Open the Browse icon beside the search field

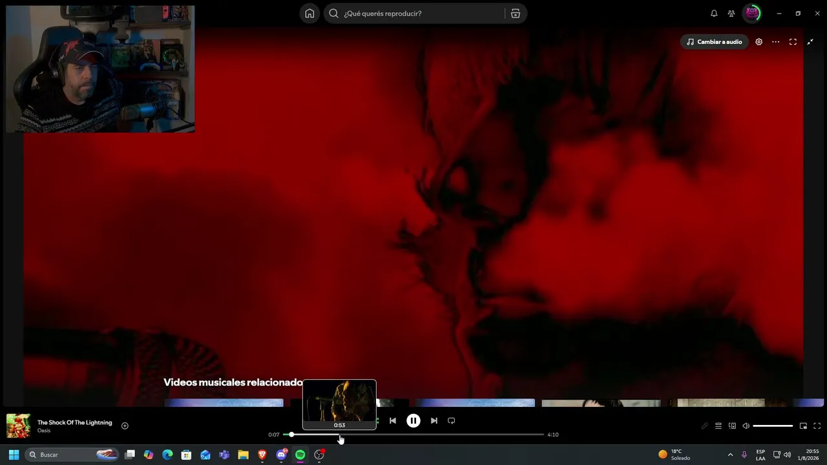[x=516, y=14]
